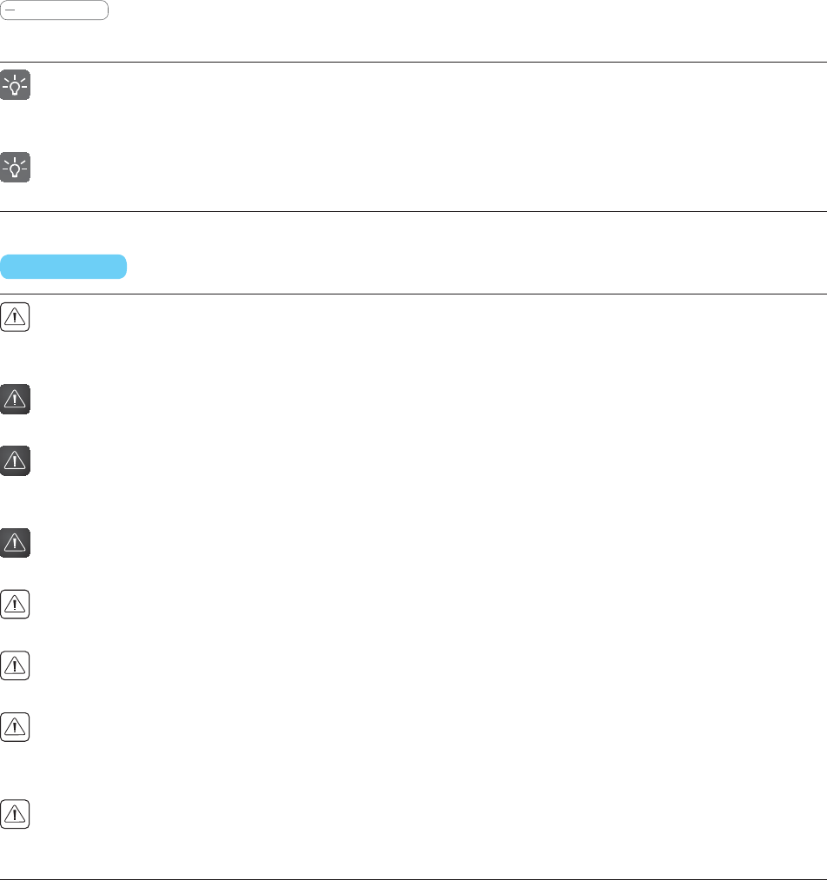The height and width of the screenshot is (880, 827).
Task: Click the divider line directly under the blue bar
Action: click(x=413, y=294)
